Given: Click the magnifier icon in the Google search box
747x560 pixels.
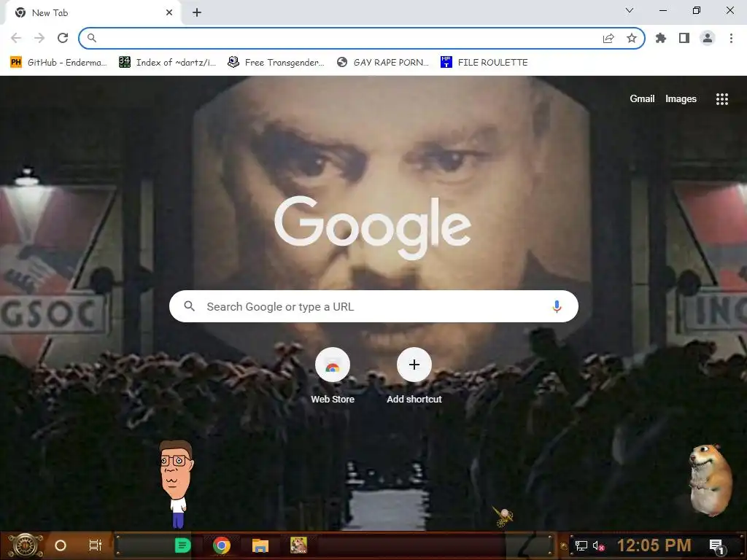Looking at the screenshot, I should click(x=190, y=306).
